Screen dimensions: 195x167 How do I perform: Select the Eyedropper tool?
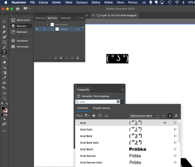point(4,78)
